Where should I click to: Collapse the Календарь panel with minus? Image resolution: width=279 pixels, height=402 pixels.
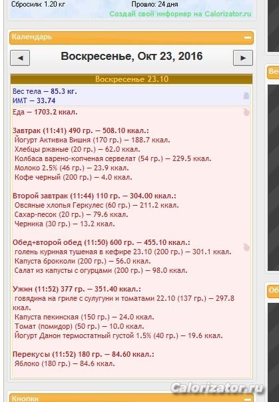coord(248,37)
